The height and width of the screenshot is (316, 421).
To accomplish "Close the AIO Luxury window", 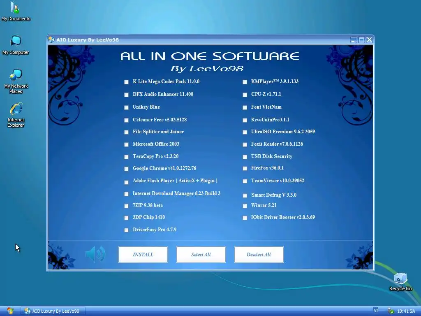I will pyautogui.click(x=370, y=40).
